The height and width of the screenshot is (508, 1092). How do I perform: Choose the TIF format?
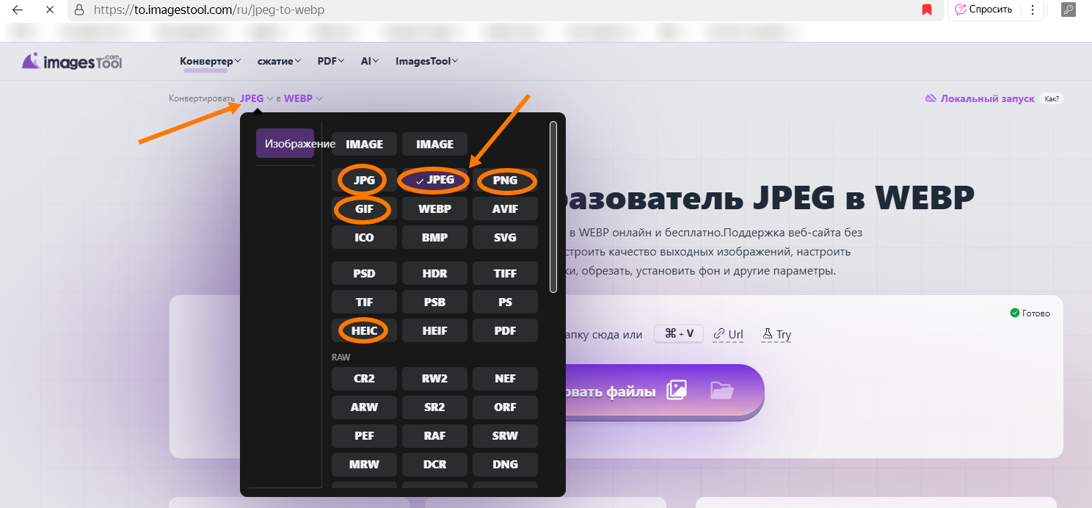(364, 302)
